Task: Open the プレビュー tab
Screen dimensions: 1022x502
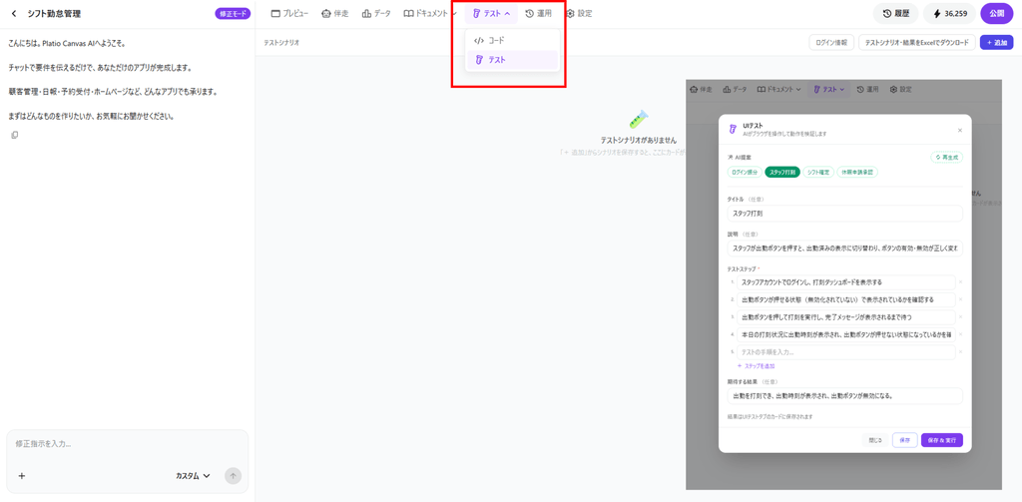Action: (289, 13)
